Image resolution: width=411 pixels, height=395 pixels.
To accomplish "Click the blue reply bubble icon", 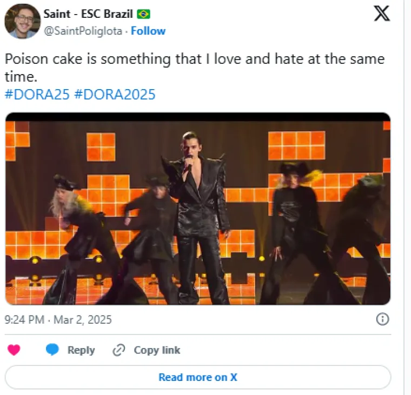I will pyautogui.click(x=52, y=350).
